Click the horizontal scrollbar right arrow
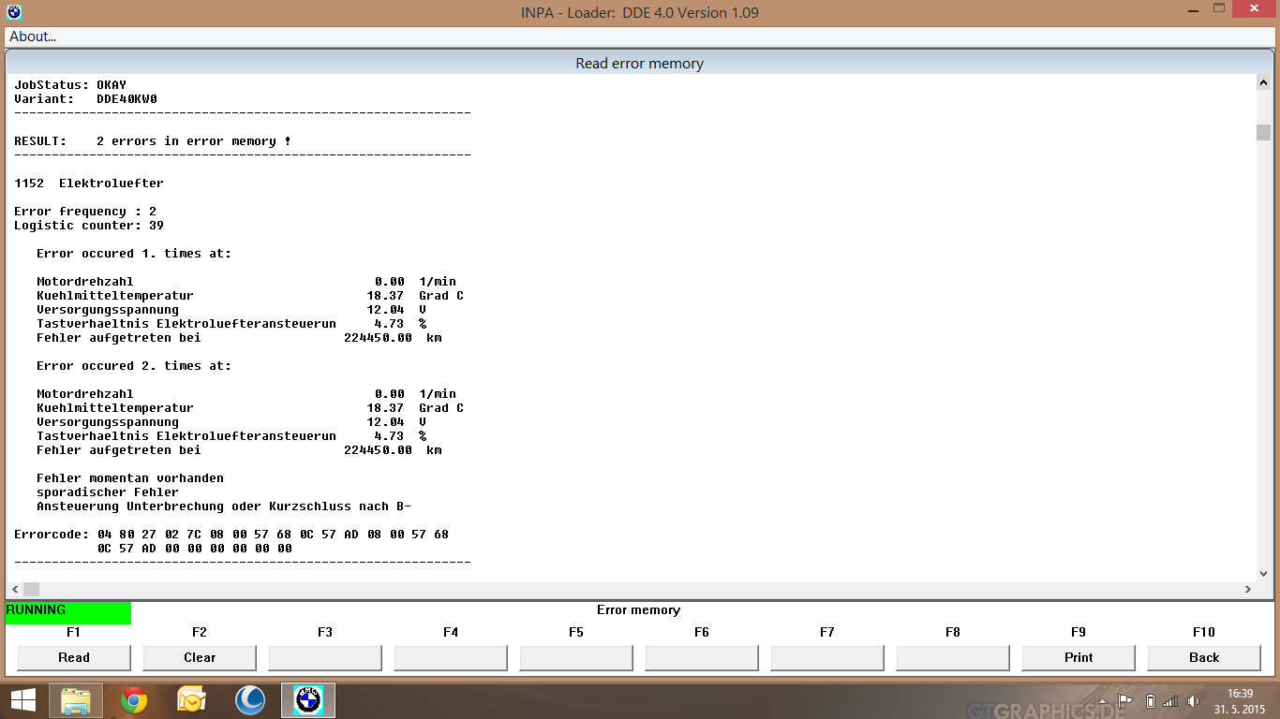1280x719 pixels. [1247, 589]
